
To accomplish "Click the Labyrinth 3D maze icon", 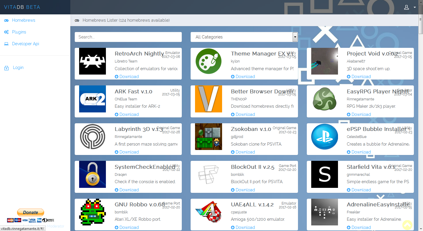I will [92, 136].
